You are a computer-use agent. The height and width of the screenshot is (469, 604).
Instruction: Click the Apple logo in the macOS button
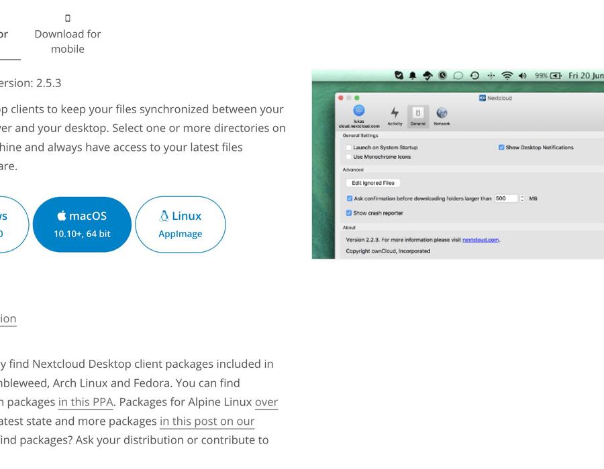coord(62,215)
